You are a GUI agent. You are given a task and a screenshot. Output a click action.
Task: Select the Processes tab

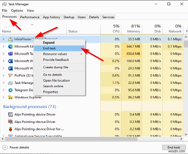click(9, 17)
